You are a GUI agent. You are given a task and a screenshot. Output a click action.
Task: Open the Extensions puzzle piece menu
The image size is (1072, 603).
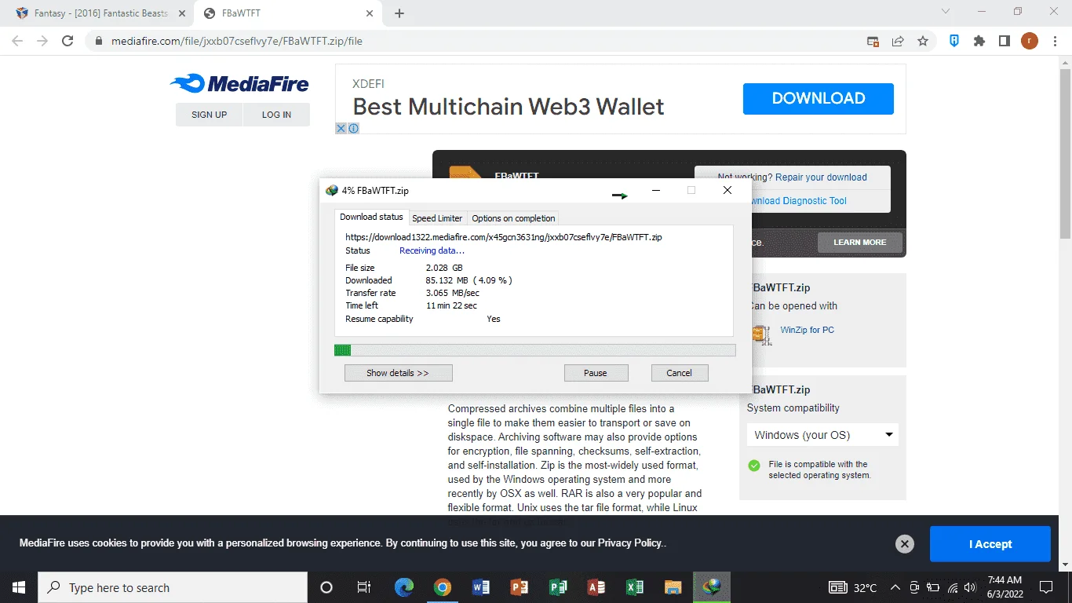[979, 41]
